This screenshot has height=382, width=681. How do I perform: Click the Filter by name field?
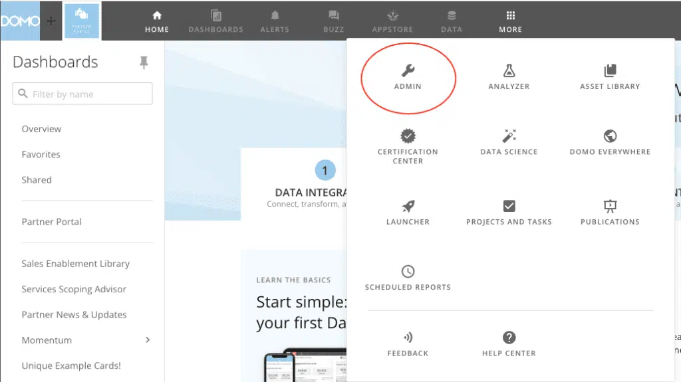82,94
